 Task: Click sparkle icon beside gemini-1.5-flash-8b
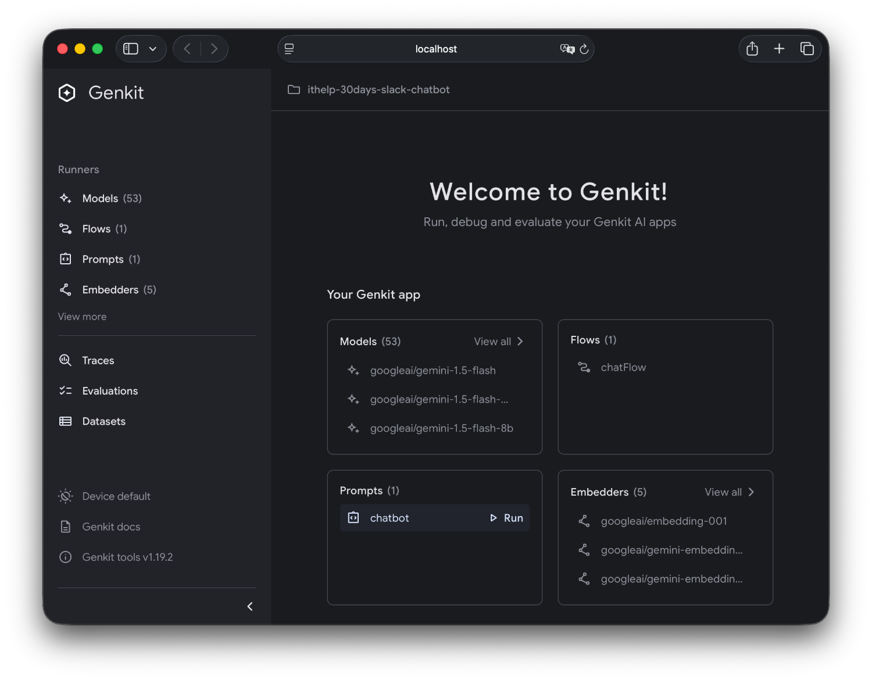[353, 428]
